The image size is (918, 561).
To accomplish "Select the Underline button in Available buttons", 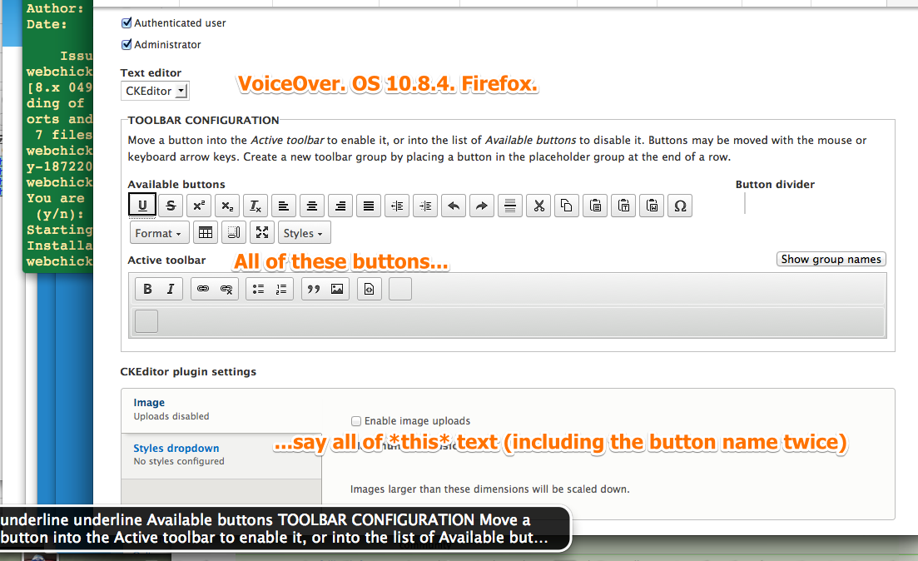I will coord(142,206).
